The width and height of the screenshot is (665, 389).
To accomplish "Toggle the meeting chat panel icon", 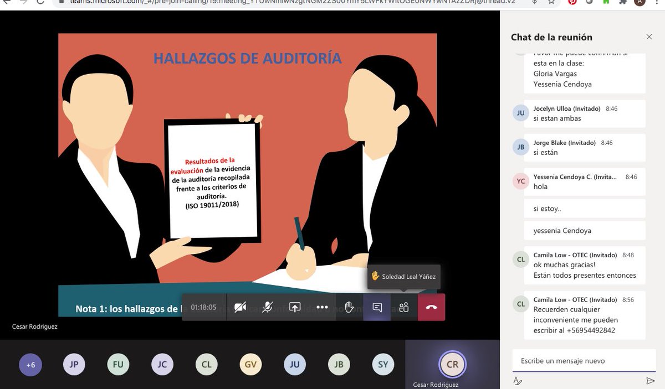I will 377,307.
